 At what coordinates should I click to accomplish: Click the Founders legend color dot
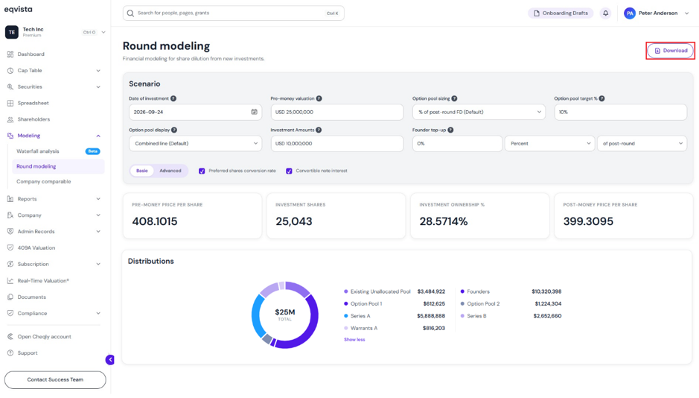[462, 291]
